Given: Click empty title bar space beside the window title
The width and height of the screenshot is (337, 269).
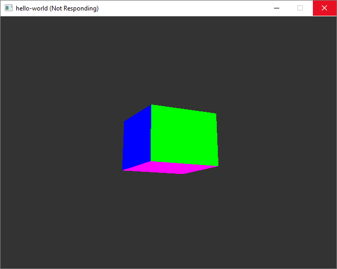Looking at the screenshot, I should pos(184,8).
